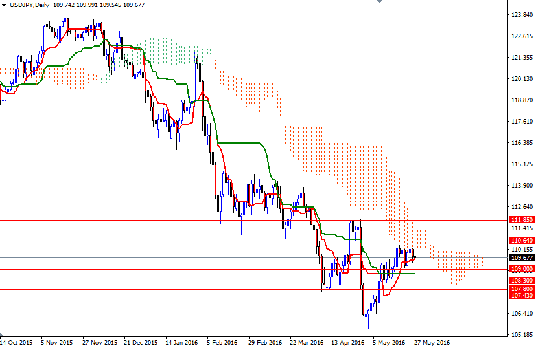Click the 27 May 2016 date label
The image size is (536, 348).
(432, 343)
